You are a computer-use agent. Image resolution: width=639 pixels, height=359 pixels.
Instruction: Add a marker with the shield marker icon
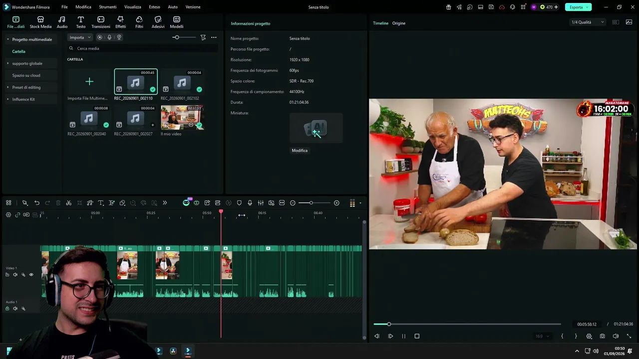pos(239,203)
